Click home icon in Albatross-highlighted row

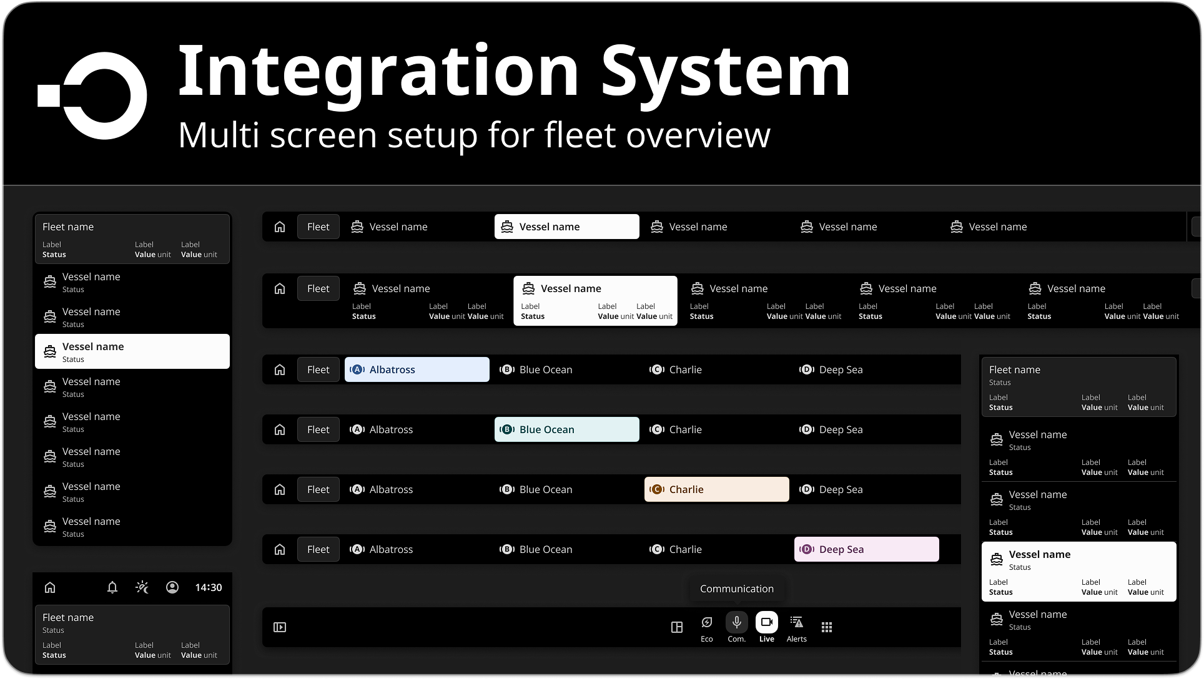click(x=280, y=369)
